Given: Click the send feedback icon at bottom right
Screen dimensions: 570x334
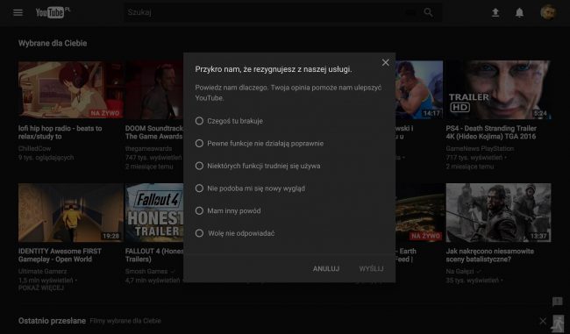Looking at the screenshot, I should coord(557,302).
